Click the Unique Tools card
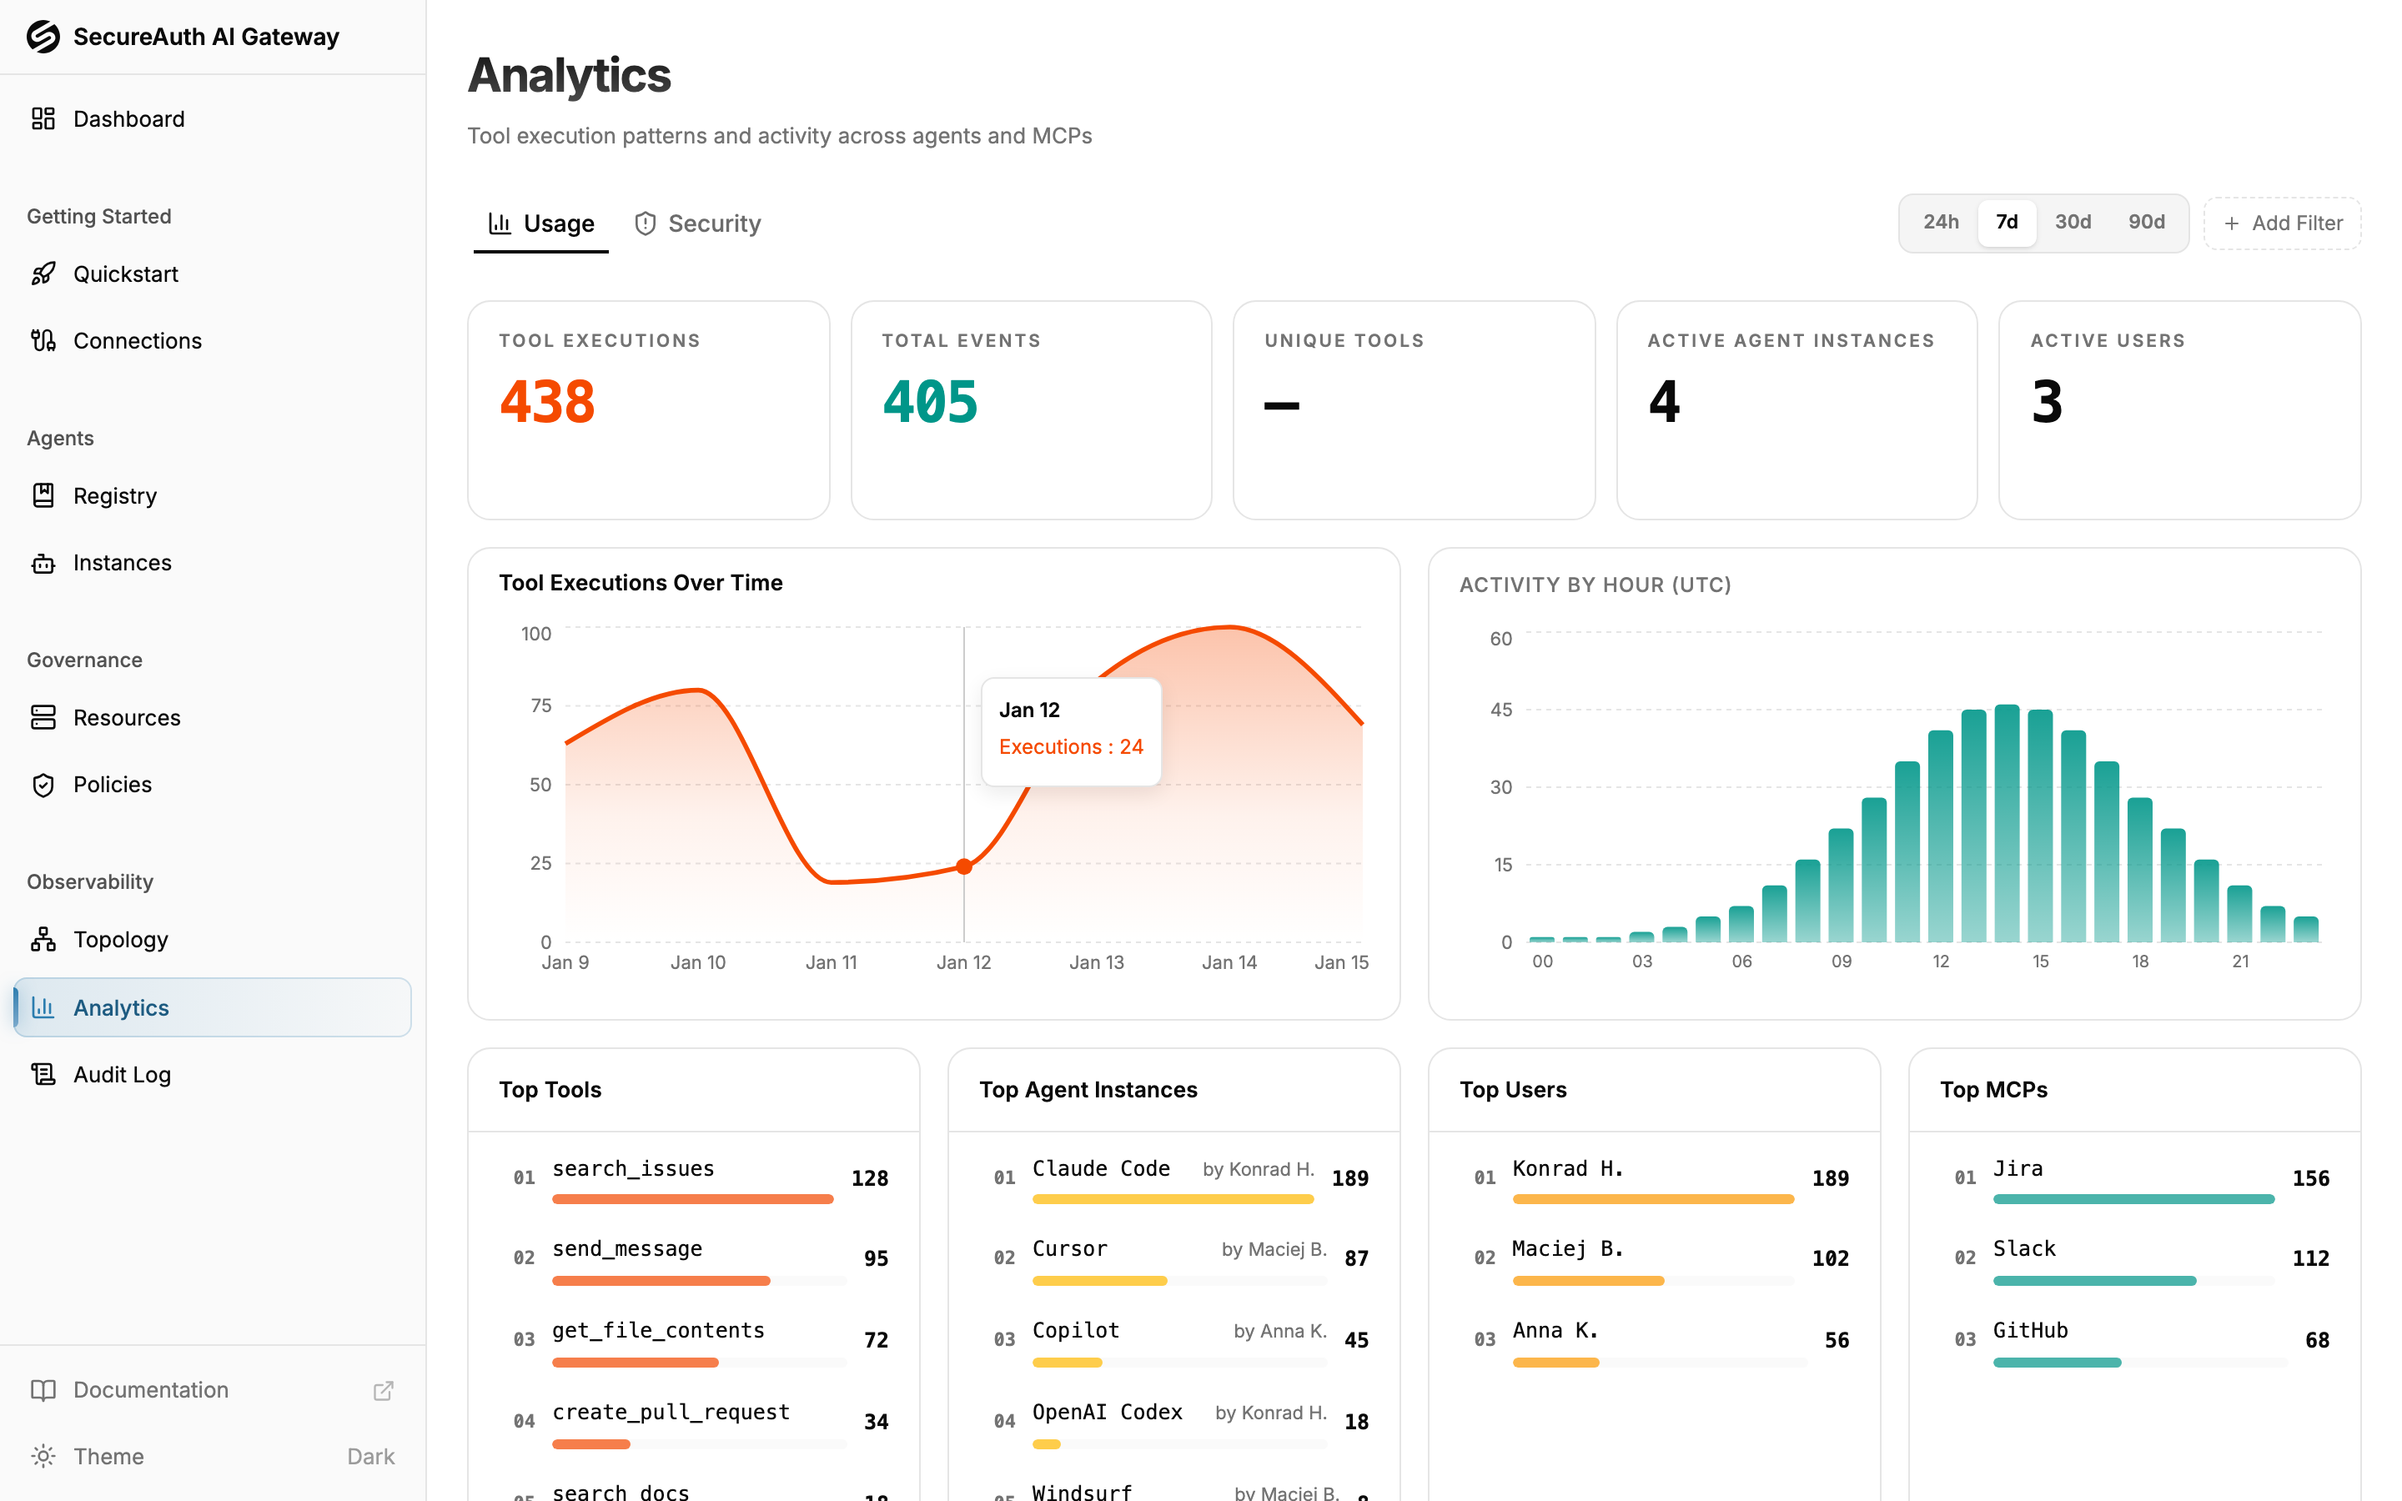Image resolution: width=2402 pixels, height=1501 pixels. coord(1414,410)
